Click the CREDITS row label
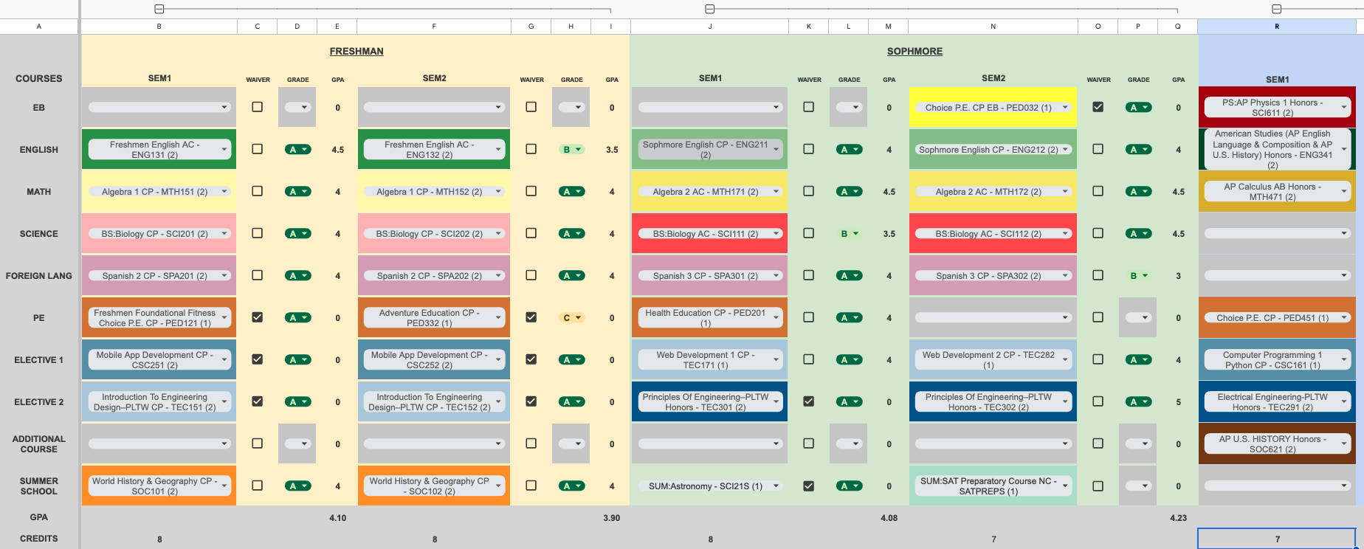The image size is (1364, 549). 39,539
